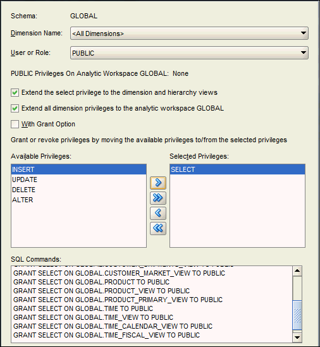Move all privileges right with double arrow
Image resolution: width=320 pixels, height=347 pixels.
[158, 198]
